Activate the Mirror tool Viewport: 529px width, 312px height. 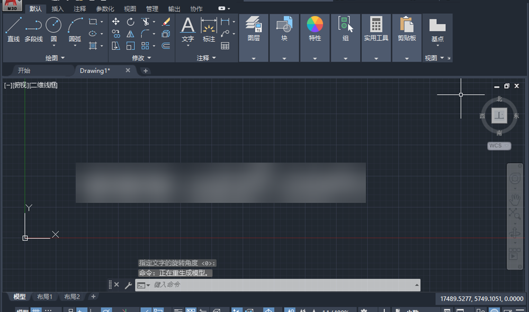point(131,34)
